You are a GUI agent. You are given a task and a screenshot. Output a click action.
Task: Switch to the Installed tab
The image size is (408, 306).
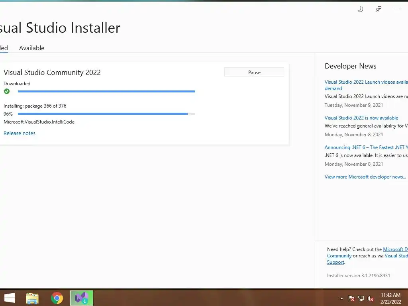pos(4,48)
